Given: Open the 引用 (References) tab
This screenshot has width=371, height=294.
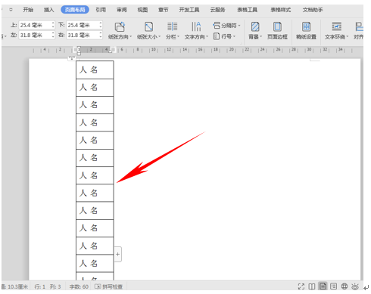Looking at the screenshot, I should point(101,10).
